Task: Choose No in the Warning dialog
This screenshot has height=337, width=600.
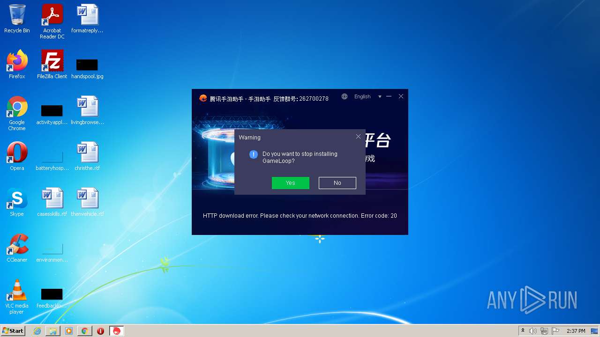Action: point(337,183)
